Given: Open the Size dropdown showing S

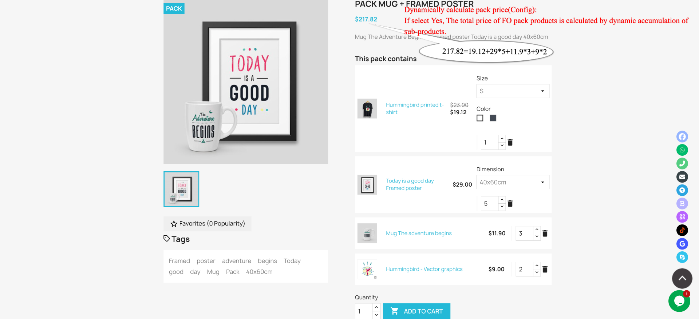Looking at the screenshot, I should (x=513, y=91).
